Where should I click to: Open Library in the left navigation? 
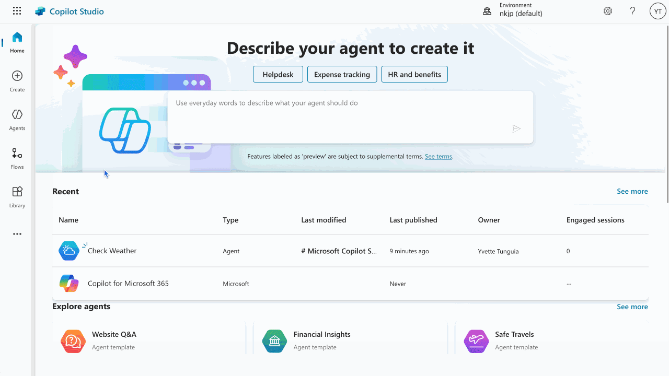[17, 197]
